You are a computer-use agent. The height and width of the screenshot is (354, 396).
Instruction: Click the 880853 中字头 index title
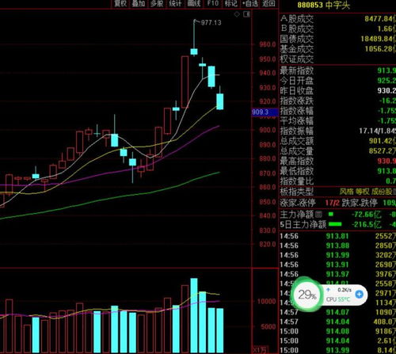(323, 5)
